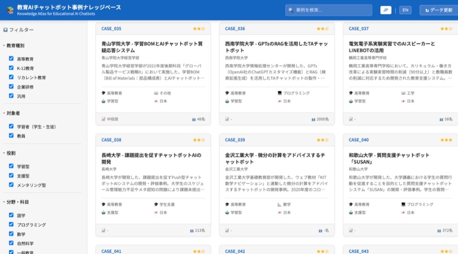Open 和歌山大学 質問支援チャットボット SUSAN title
The image size is (458, 254).
point(389,159)
